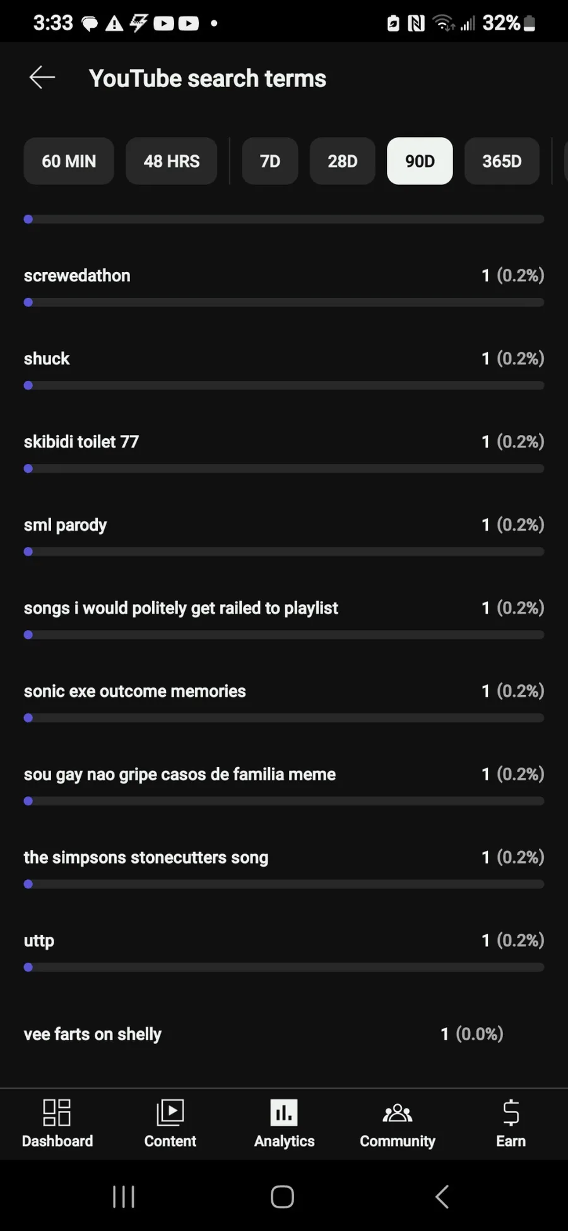Open the Dashboard icon in bottom bar
The height and width of the screenshot is (1231, 568).
click(57, 1112)
